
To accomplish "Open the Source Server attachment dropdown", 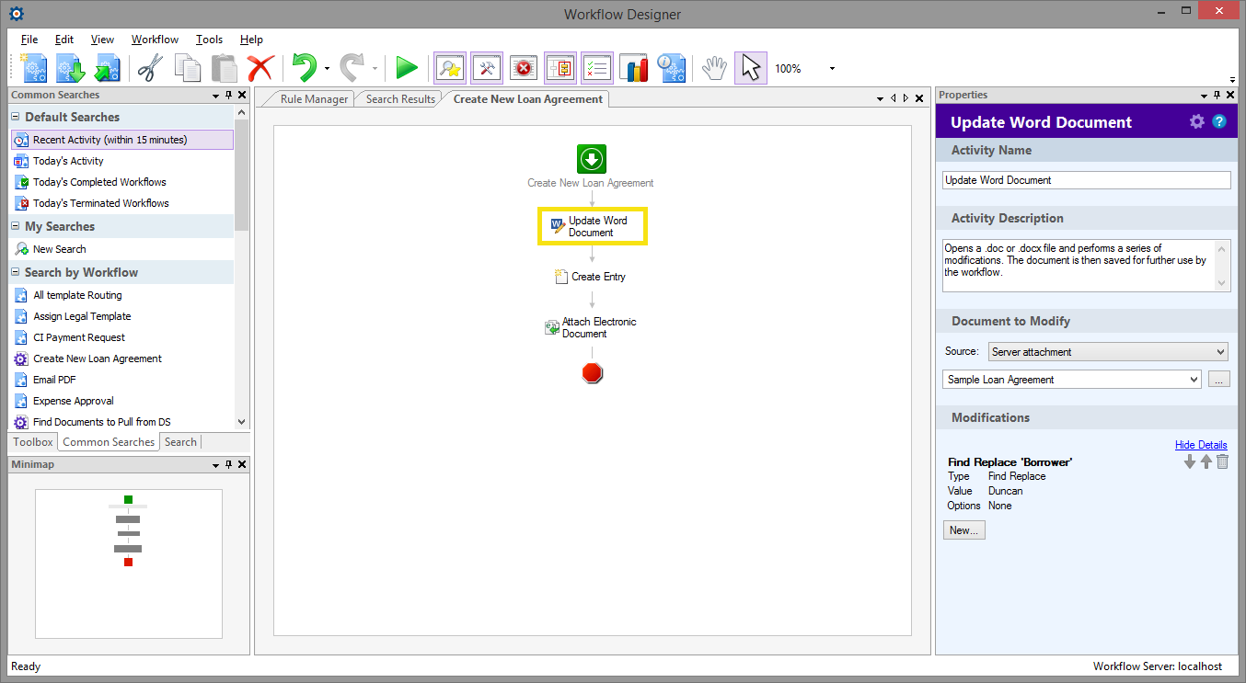I will click(x=1109, y=352).
